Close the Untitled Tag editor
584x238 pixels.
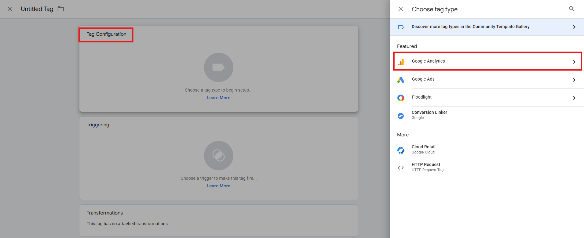pyautogui.click(x=10, y=9)
